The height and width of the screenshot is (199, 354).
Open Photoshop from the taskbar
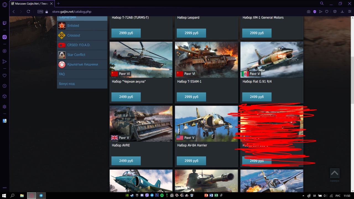[x=157, y=195]
